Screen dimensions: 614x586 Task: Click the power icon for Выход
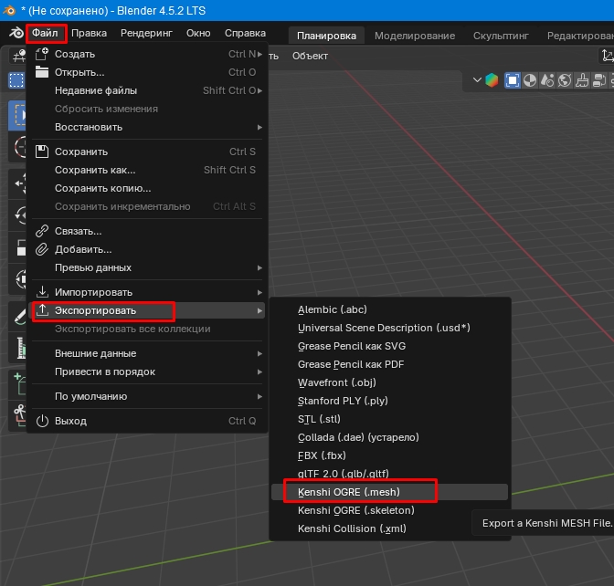(x=42, y=421)
